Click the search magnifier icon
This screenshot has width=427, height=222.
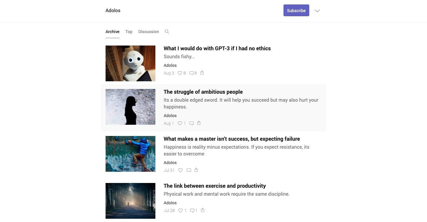pos(167,32)
